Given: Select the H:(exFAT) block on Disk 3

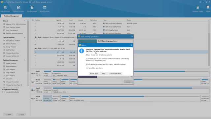Looking at the screenshot, I should (131, 90).
